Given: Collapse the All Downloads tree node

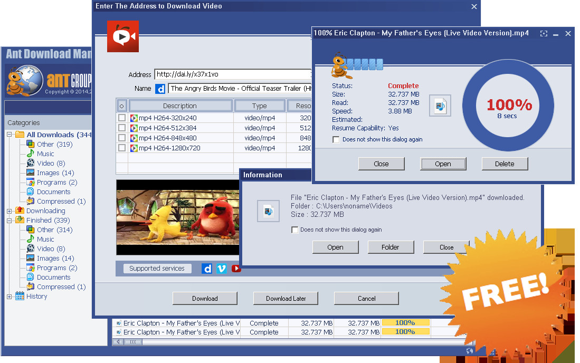Looking at the screenshot, I should [x=9, y=135].
